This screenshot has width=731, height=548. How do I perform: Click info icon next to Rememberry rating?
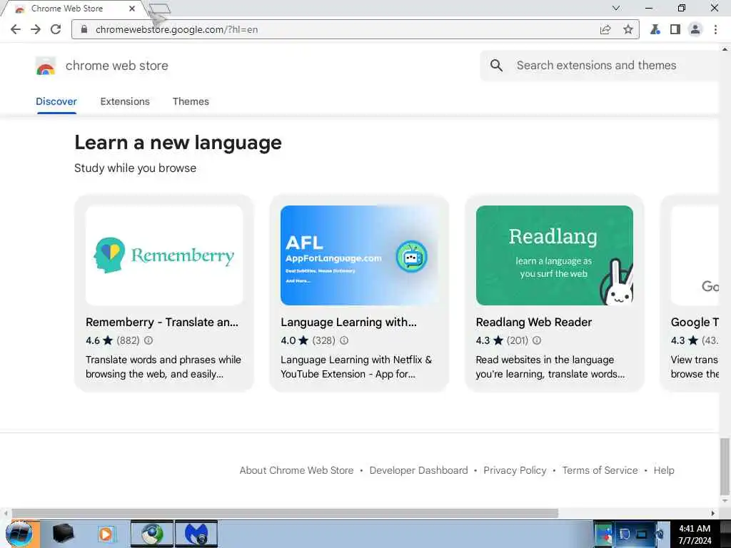tap(148, 340)
